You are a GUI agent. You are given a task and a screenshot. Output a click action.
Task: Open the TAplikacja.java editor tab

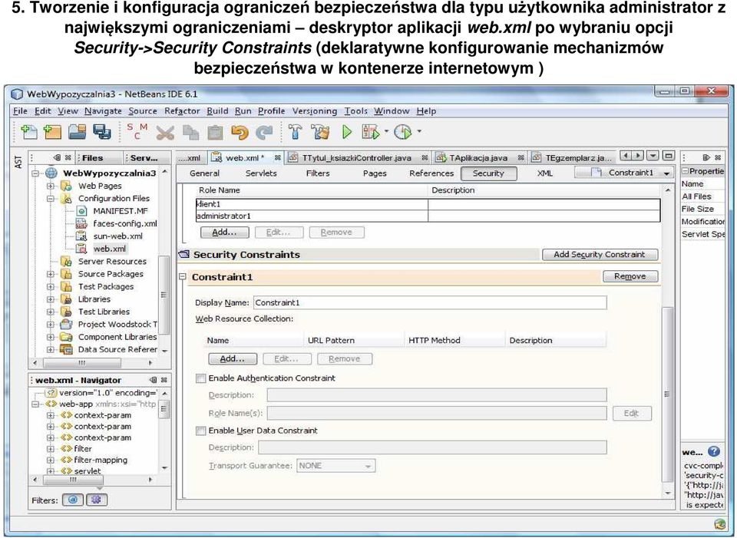point(478,158)
